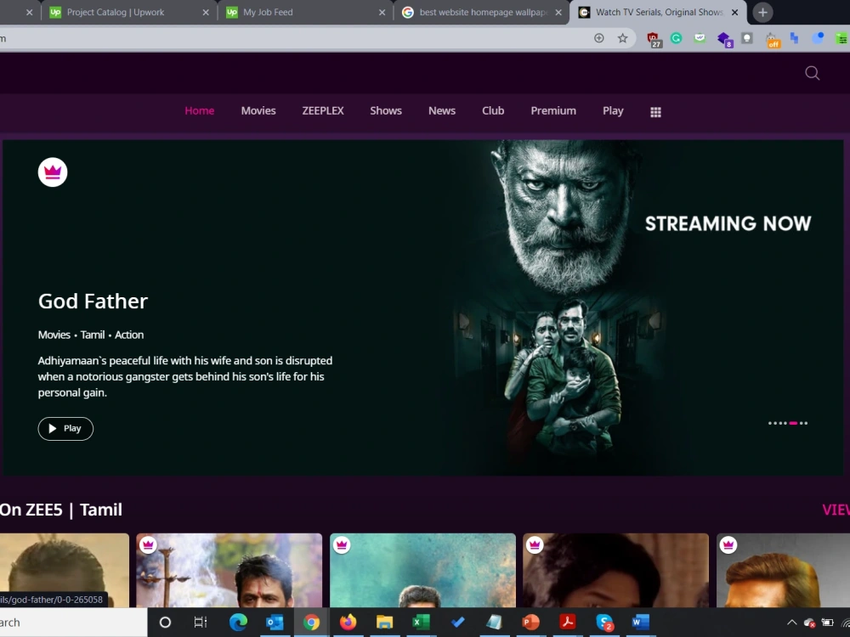Viewport: 850px width, 637px height.
Task: Click the OneDrive cloud tray icon with error
Action: click(x=809, y=623)
